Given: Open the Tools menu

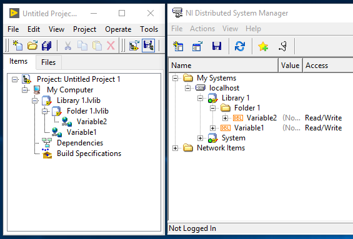Looking at the screenshot, I should click(x=149, y=29).
